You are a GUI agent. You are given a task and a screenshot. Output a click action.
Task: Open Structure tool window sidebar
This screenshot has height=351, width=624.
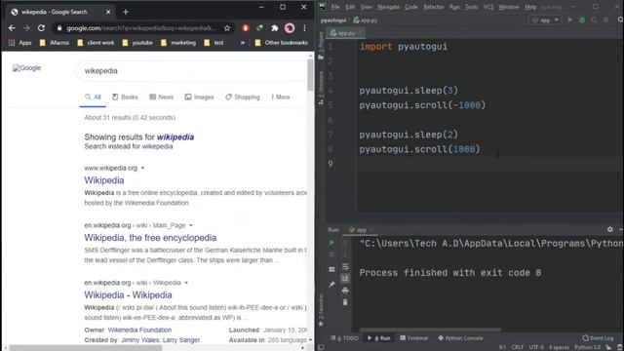(x=321, y=89)
